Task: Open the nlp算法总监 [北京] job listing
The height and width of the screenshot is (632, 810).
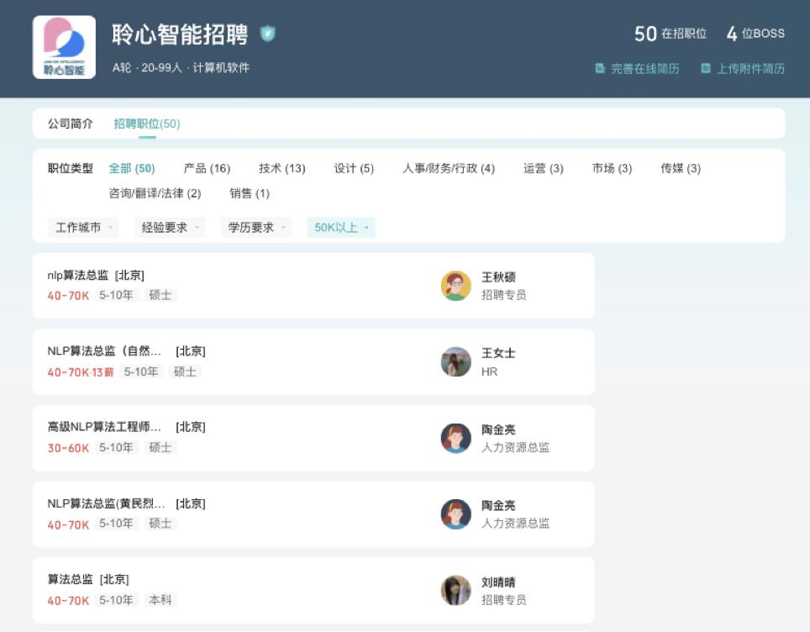Action: [x=96, y=276]
